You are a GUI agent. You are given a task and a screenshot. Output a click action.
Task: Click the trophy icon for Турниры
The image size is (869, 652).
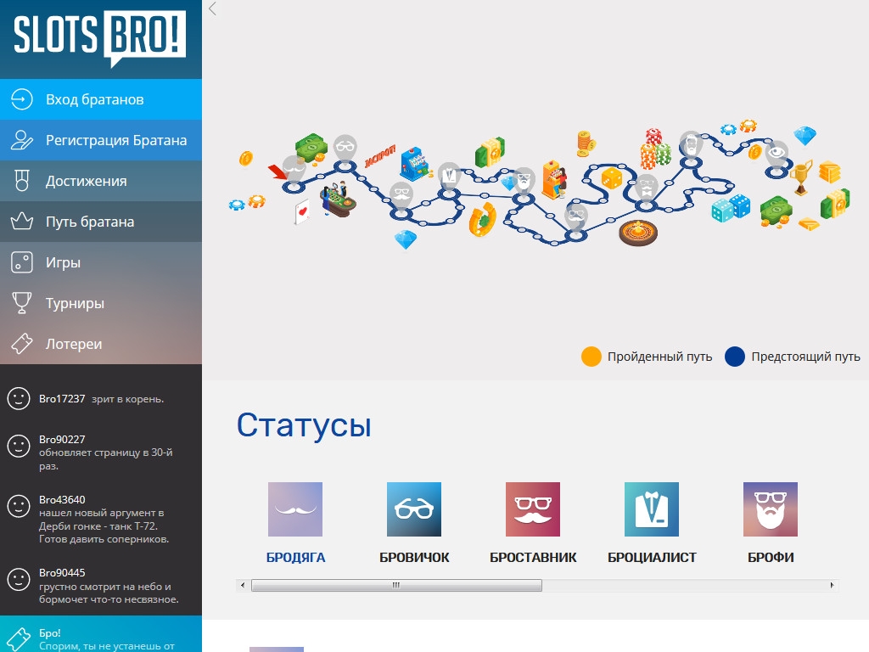point(22,303)
